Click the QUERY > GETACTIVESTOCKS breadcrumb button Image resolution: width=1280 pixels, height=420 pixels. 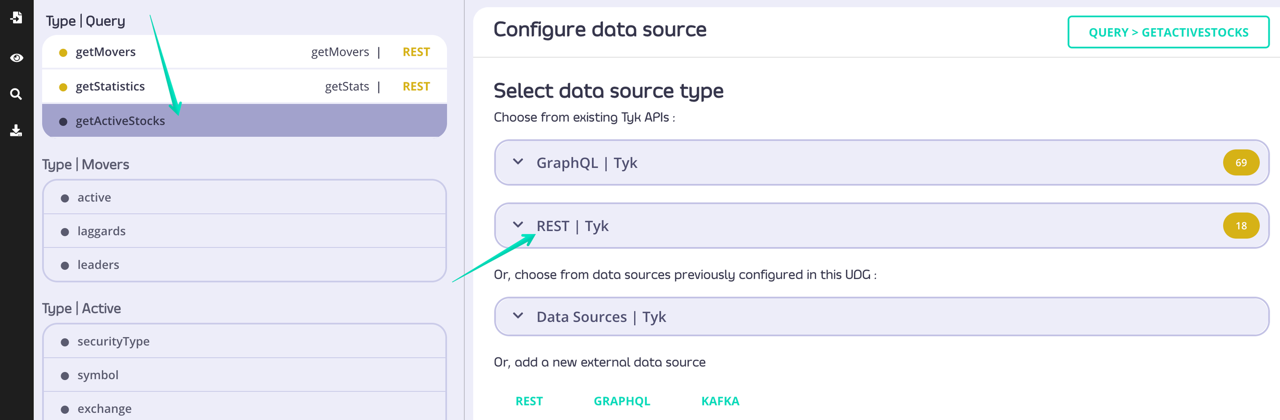(1168, 32)
